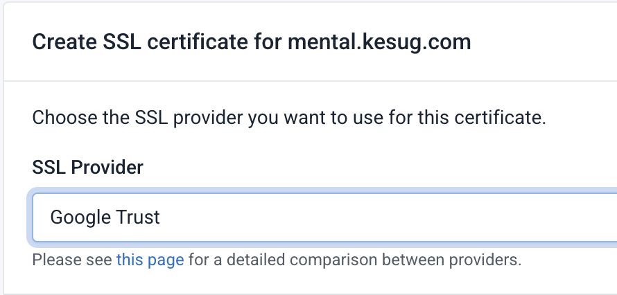
Task: Click the "this page" comparison link
Action: tap(150, 260)
